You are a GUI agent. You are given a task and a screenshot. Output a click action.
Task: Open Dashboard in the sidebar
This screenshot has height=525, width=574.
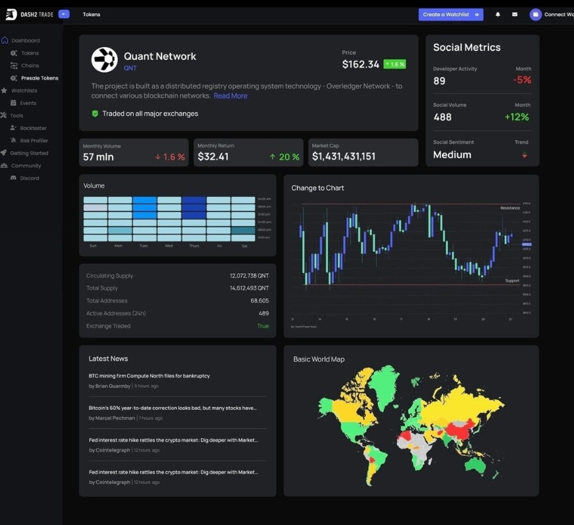pyautogui.click(x=25, y=40)
